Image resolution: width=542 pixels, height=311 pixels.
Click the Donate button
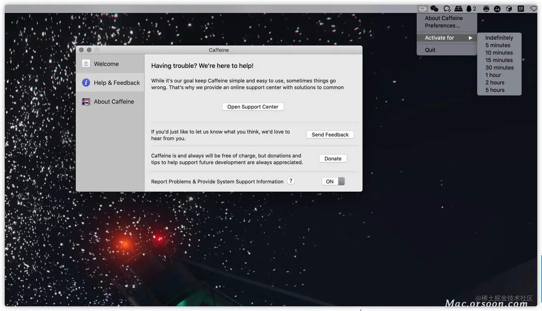coord(333,159)
